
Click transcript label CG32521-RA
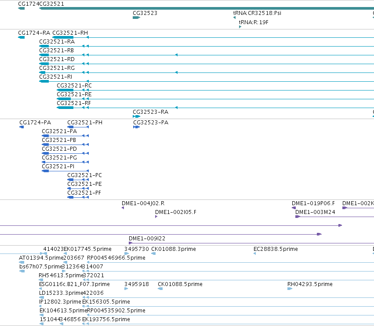tap(57, 42)
